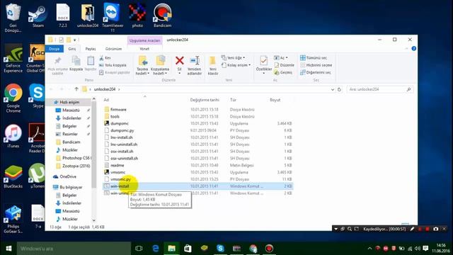Open Start menu Windows button
The width and height of the screenshot is (453, 255).
8,249
